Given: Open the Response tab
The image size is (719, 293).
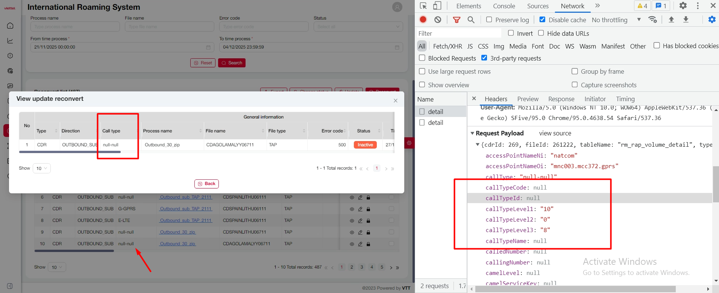Looking at the screenshot, I should (561, 99).
